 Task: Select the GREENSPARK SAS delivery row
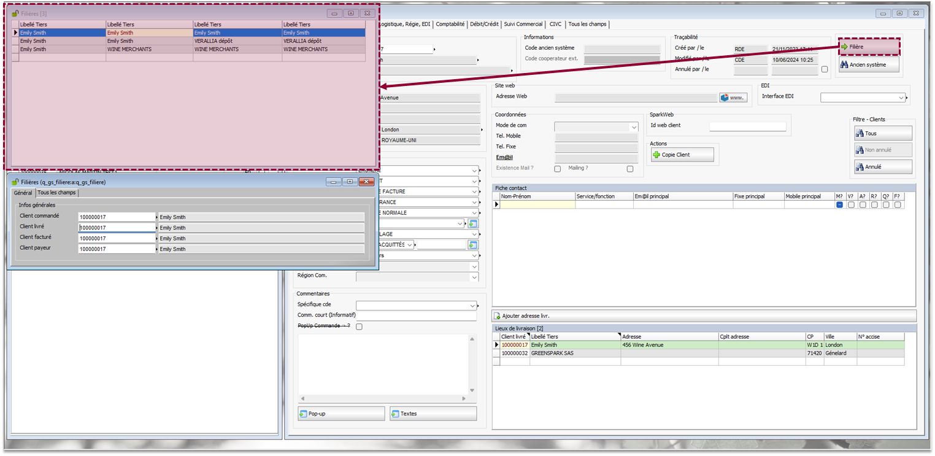click(x=552, y=354)
